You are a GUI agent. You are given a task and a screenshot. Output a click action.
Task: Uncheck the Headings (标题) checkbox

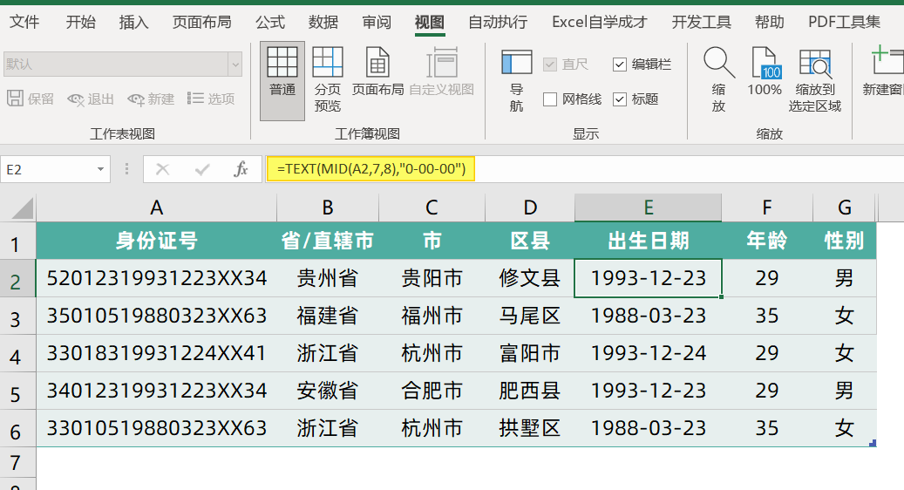(620, 99)
